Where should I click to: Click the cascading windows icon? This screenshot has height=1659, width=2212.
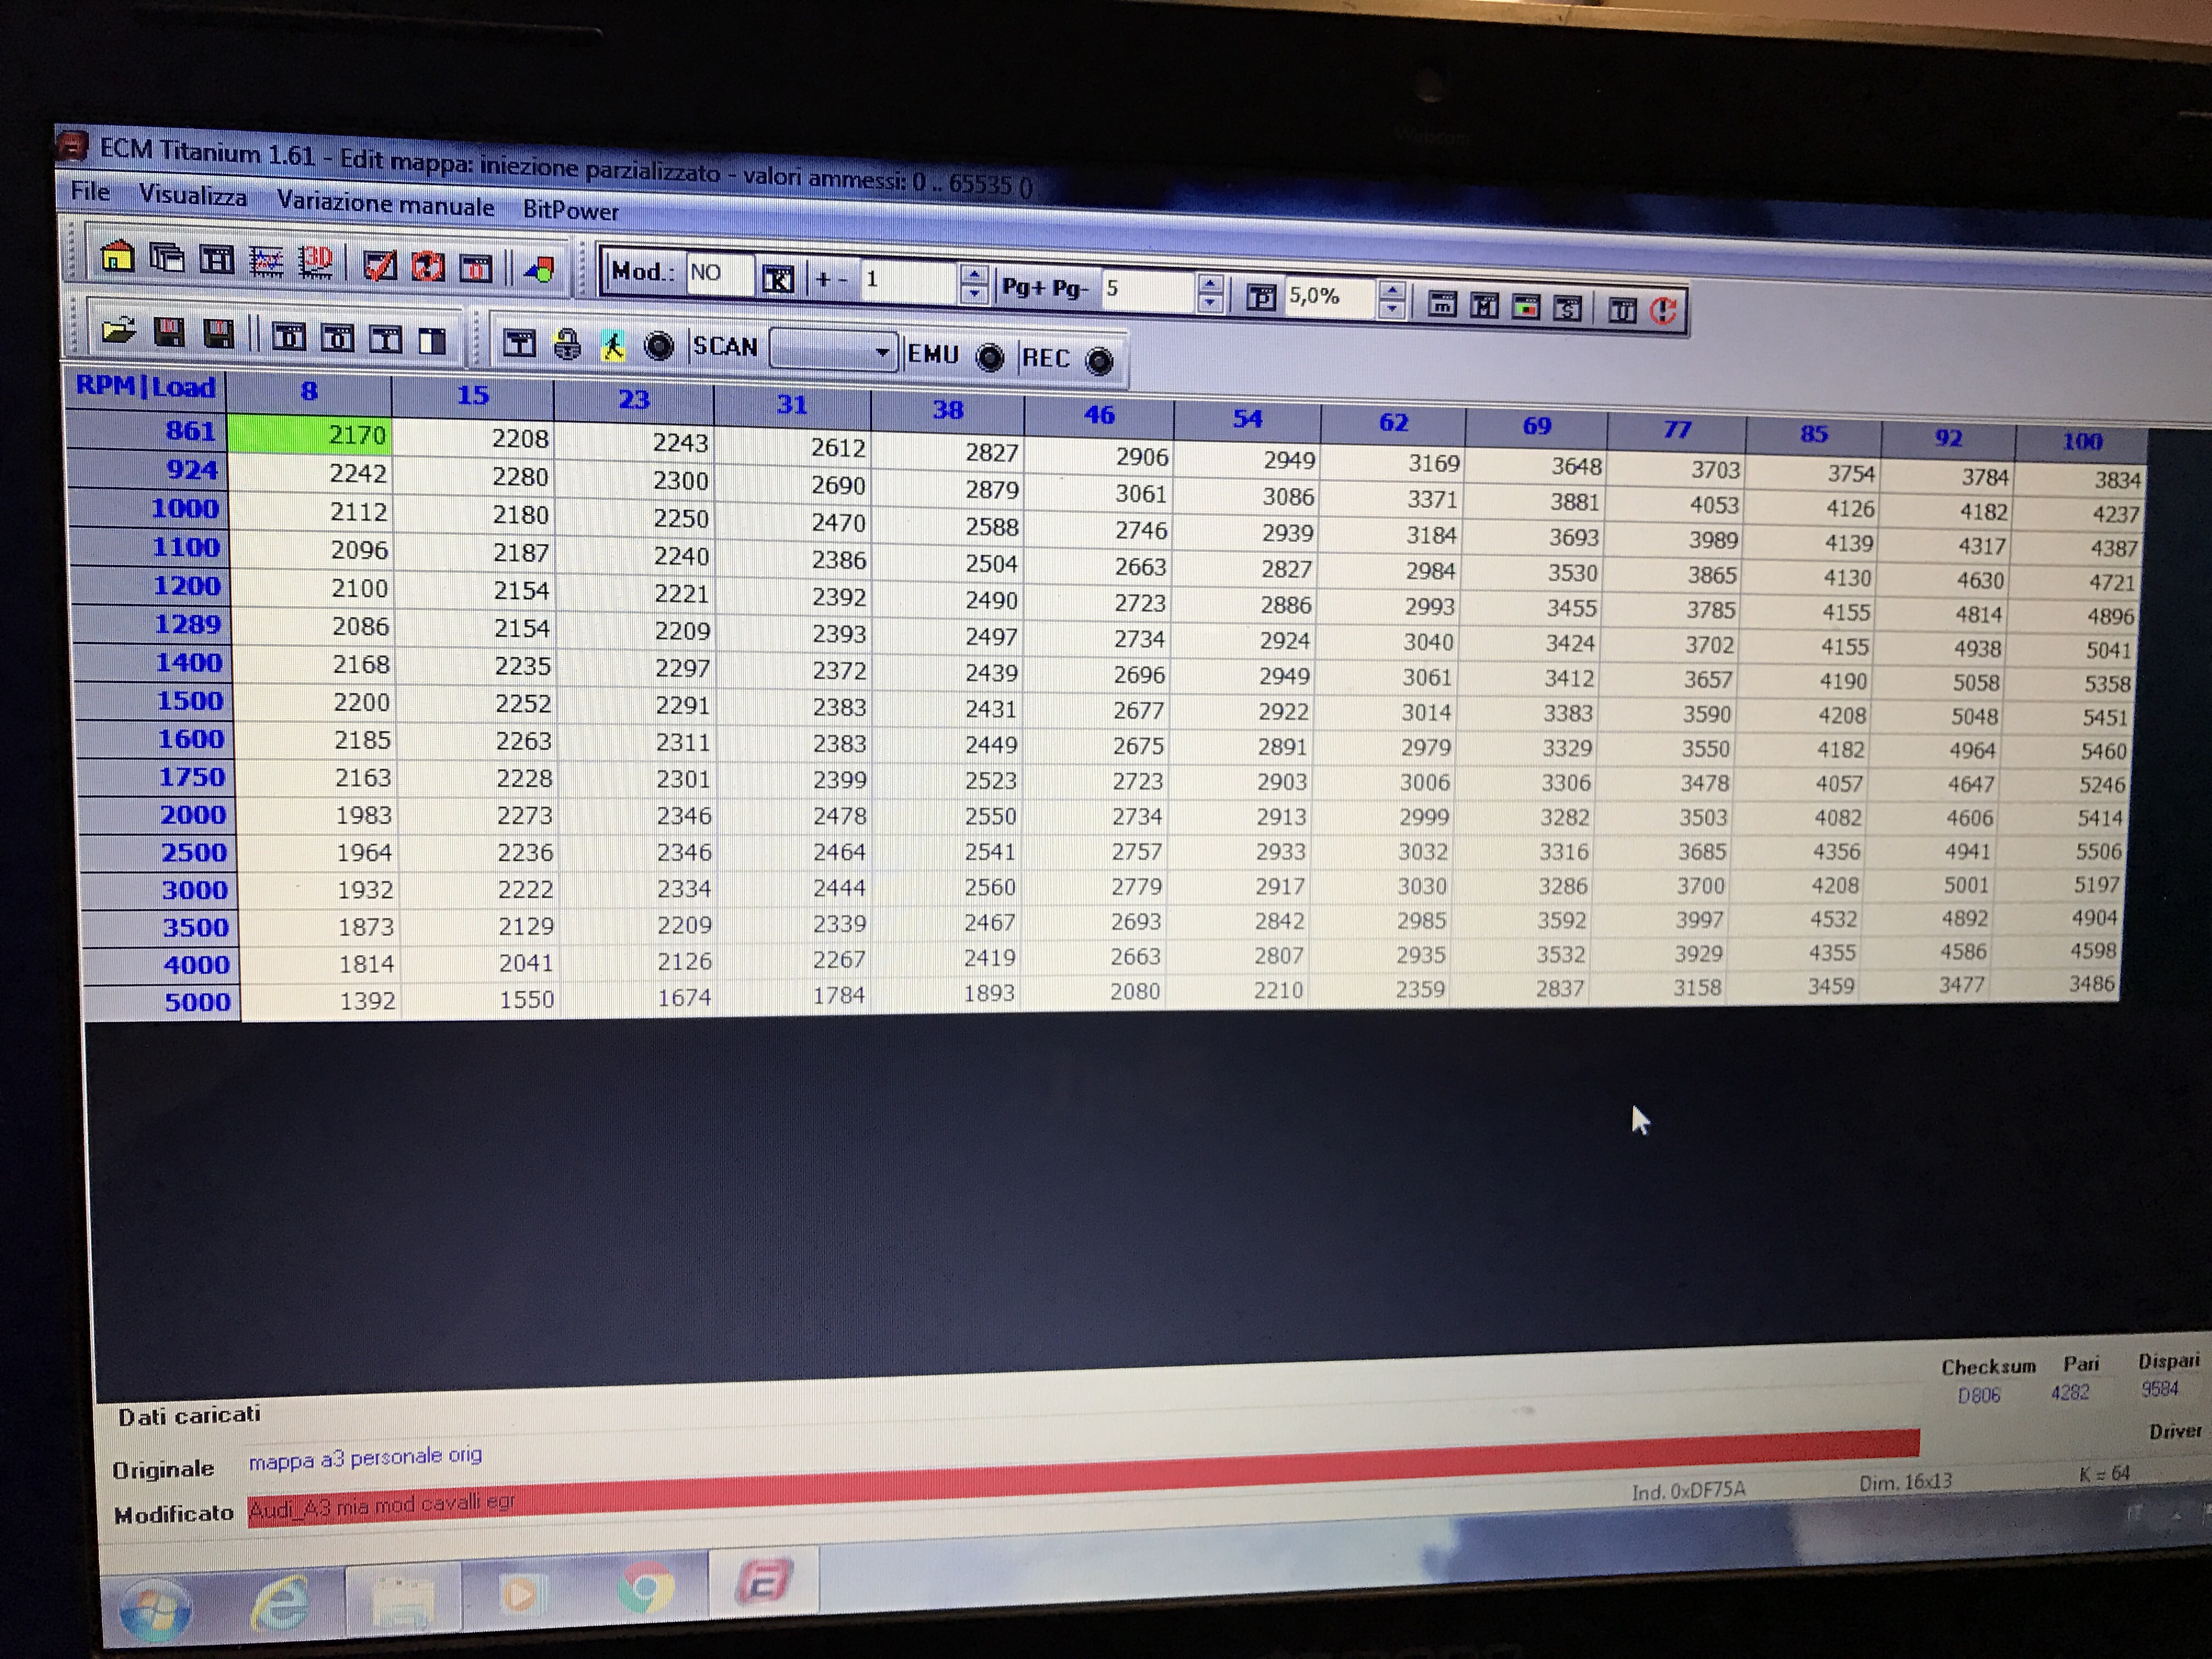[167, 258]
